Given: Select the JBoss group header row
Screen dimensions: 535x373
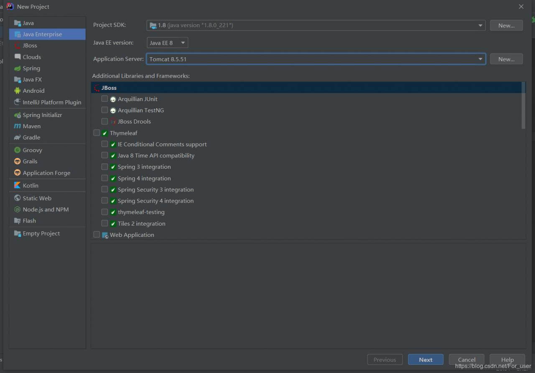Looking at the screenshot, I should coord(306,88).
